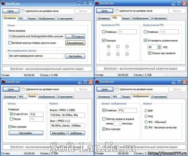This screenshot has height=156, width=188.
Task: Toggle the Позиция checkbox
Action: [x=103, y=40]
